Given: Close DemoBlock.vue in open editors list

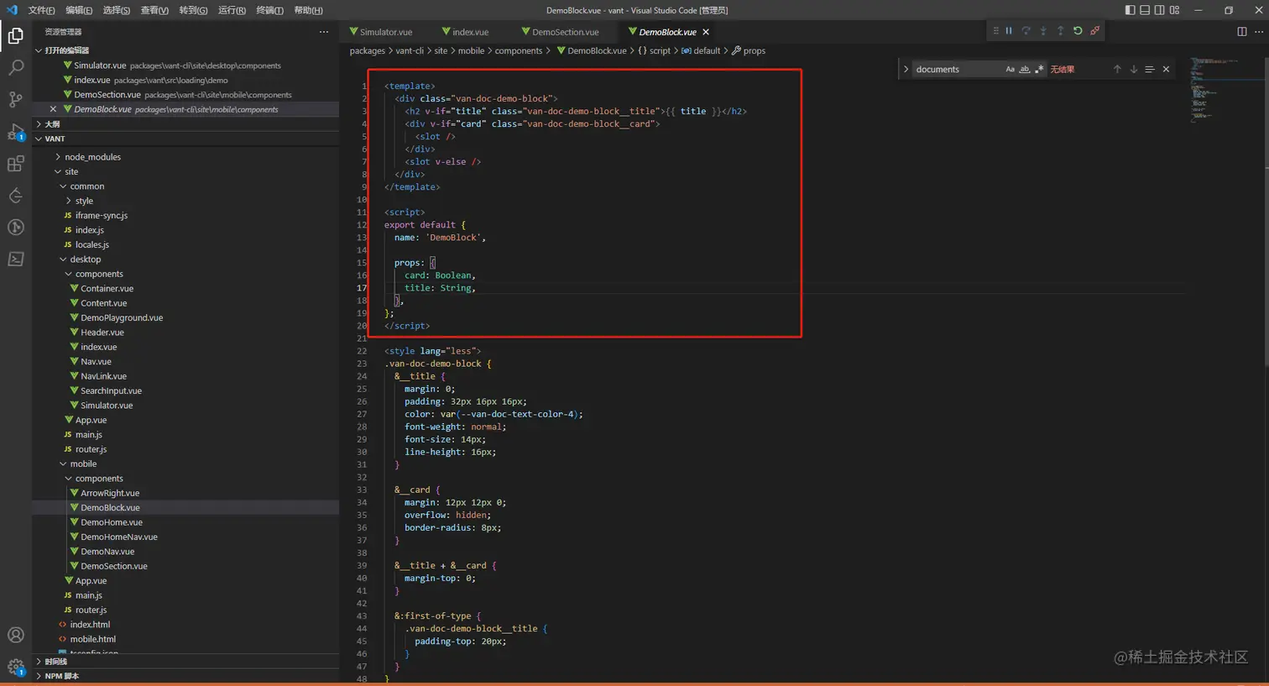Looking at the screenshot, I should (53, 109).
